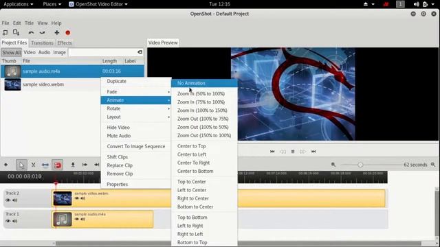Click the Save Project toolbar icon

[16, 32]
